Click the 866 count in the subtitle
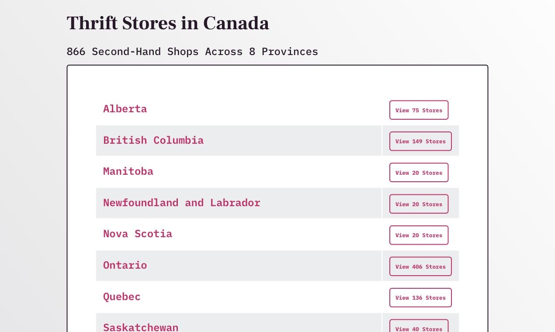This screenshot has width=555, height=332. coord(76,51)
